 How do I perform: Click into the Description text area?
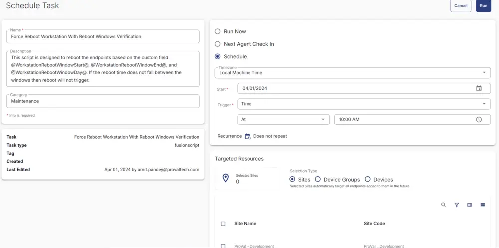103,69
